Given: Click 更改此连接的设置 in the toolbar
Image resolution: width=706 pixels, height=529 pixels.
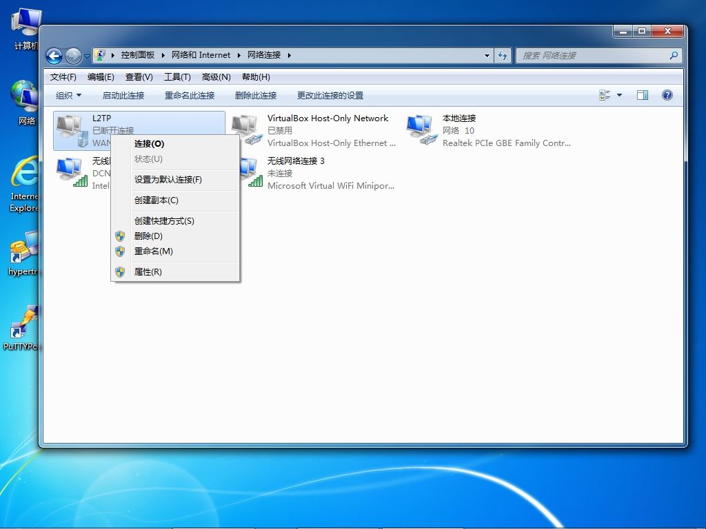Looking at the screenshot, I should 330,95.
